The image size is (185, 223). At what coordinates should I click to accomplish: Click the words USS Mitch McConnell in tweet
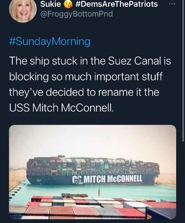[x=61, y=108]
